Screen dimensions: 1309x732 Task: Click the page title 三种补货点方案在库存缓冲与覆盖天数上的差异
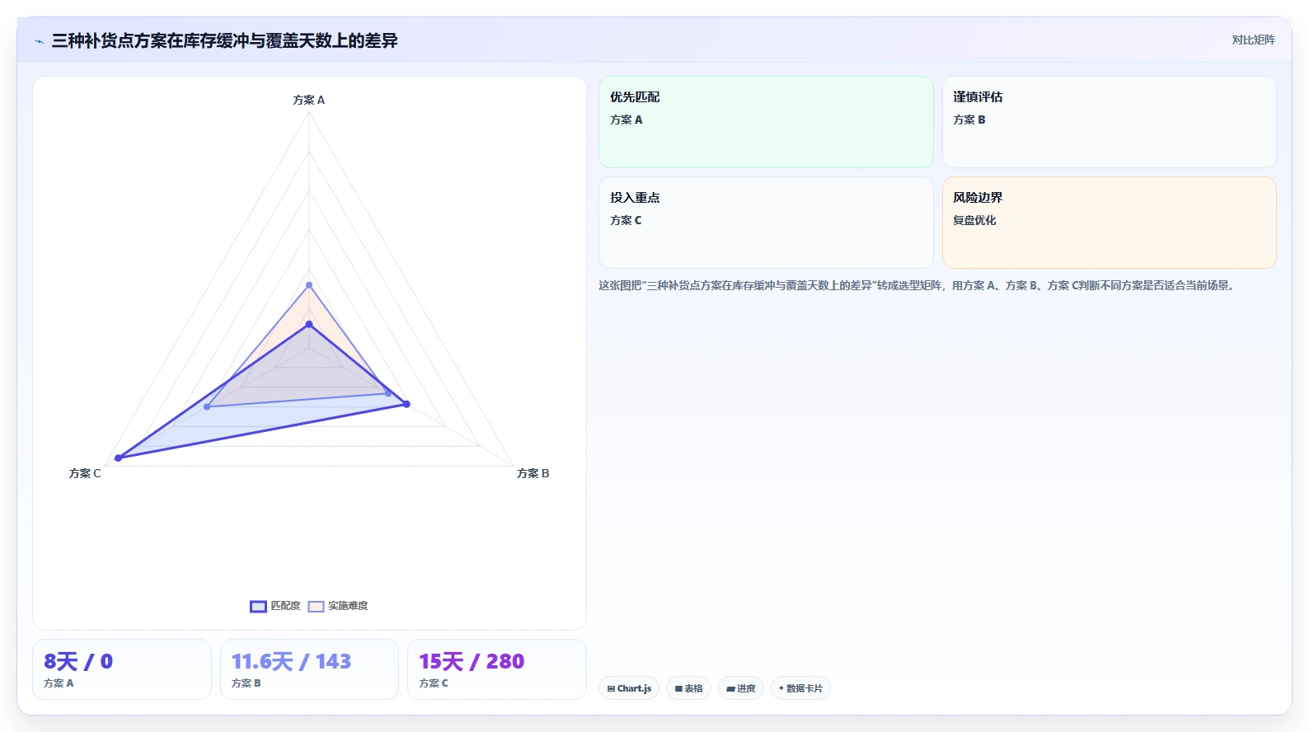[224, 40]
